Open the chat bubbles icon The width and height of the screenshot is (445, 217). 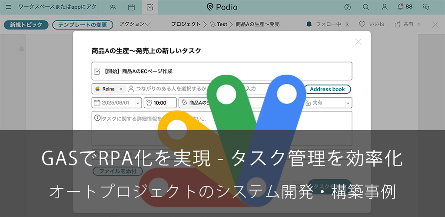426,7
